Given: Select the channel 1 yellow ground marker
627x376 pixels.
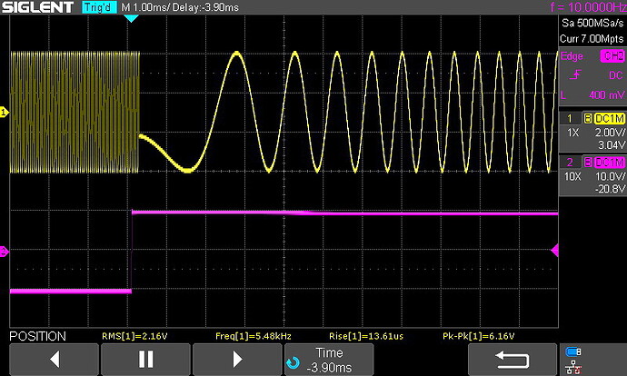Looking at the screenshot, I should tap(4, 112).
